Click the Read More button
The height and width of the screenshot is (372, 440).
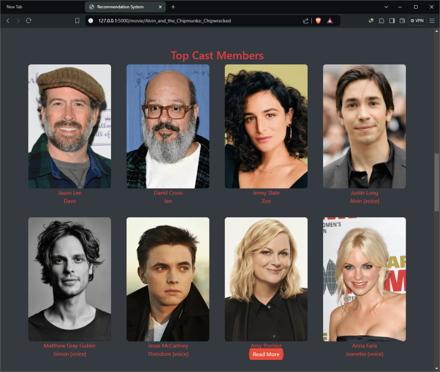pos(266,354)
